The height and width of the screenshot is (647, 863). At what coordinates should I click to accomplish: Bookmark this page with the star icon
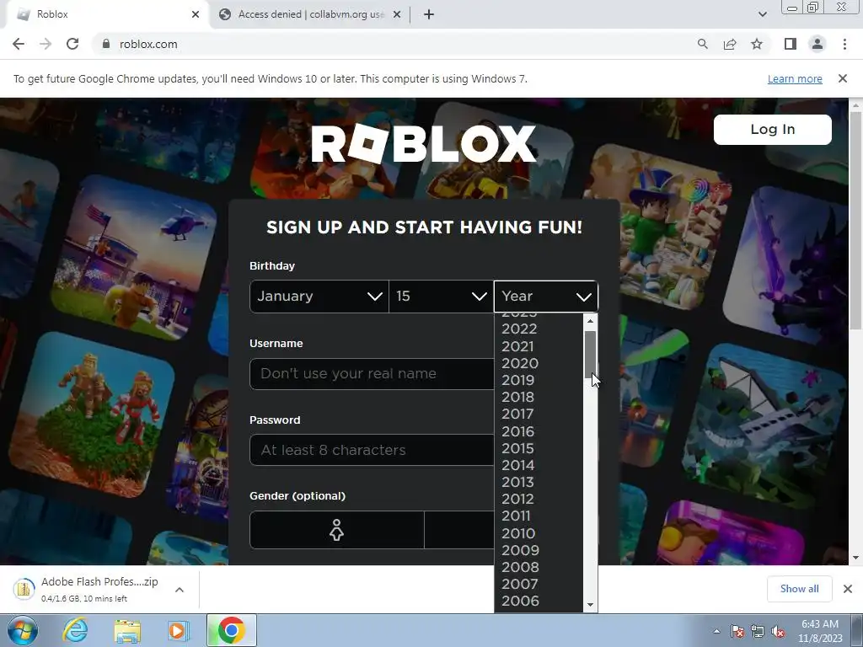coord(757,44)
